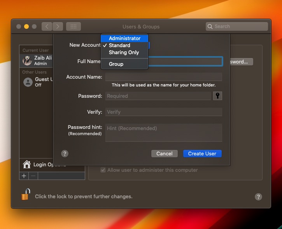Pick Sharing Only in the dropdown menu
The width and height of the screenshot is (282, 229).
pyautogui.click(x=124, y=53)
